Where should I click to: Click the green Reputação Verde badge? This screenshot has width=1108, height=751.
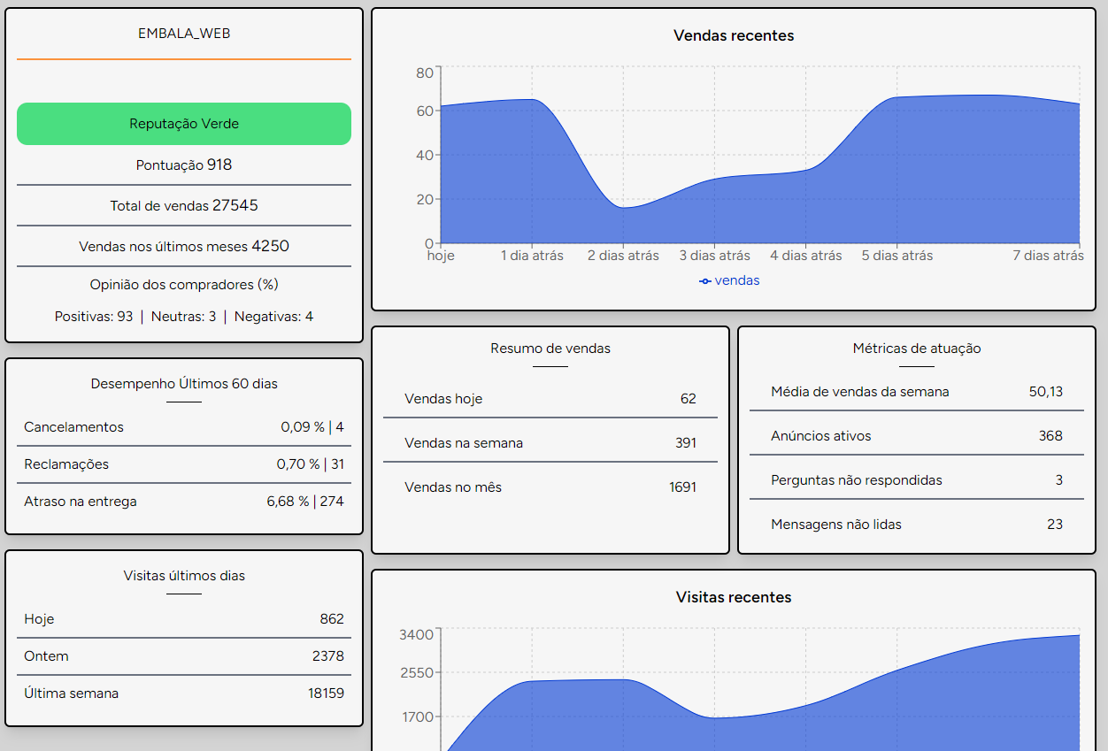(184, 124)
